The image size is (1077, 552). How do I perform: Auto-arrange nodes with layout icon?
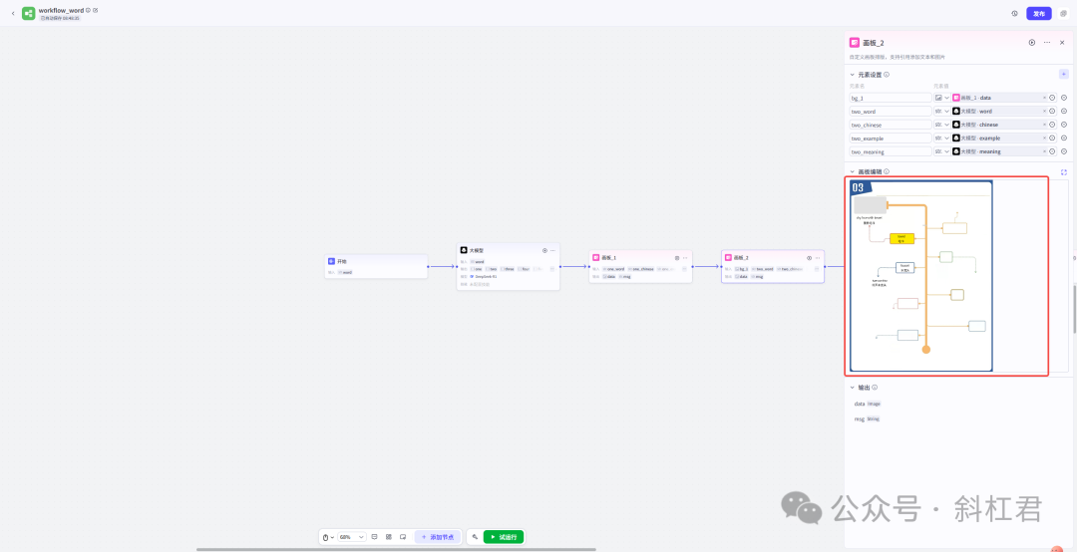pyautogui.click(x=389, y=537)
